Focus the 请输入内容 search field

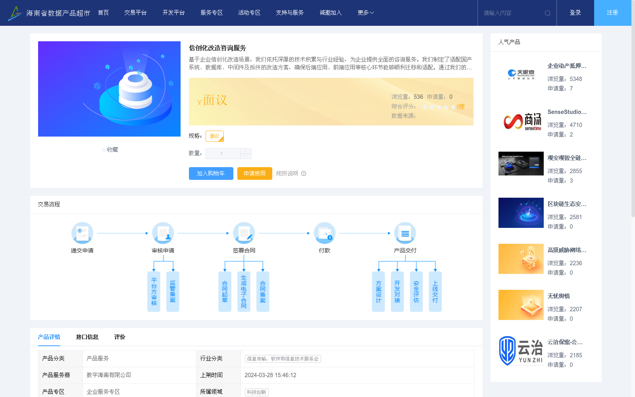click(x=512, y=13)
